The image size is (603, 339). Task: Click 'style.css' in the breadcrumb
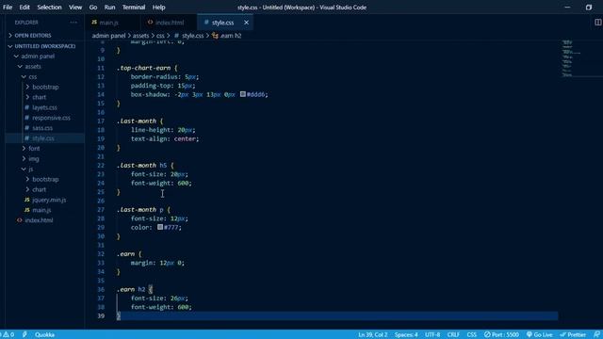point(192,36)
